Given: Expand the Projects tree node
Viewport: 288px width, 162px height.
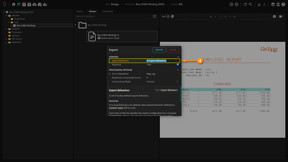Looking at the screenshot, I should [x=6, y=29].
